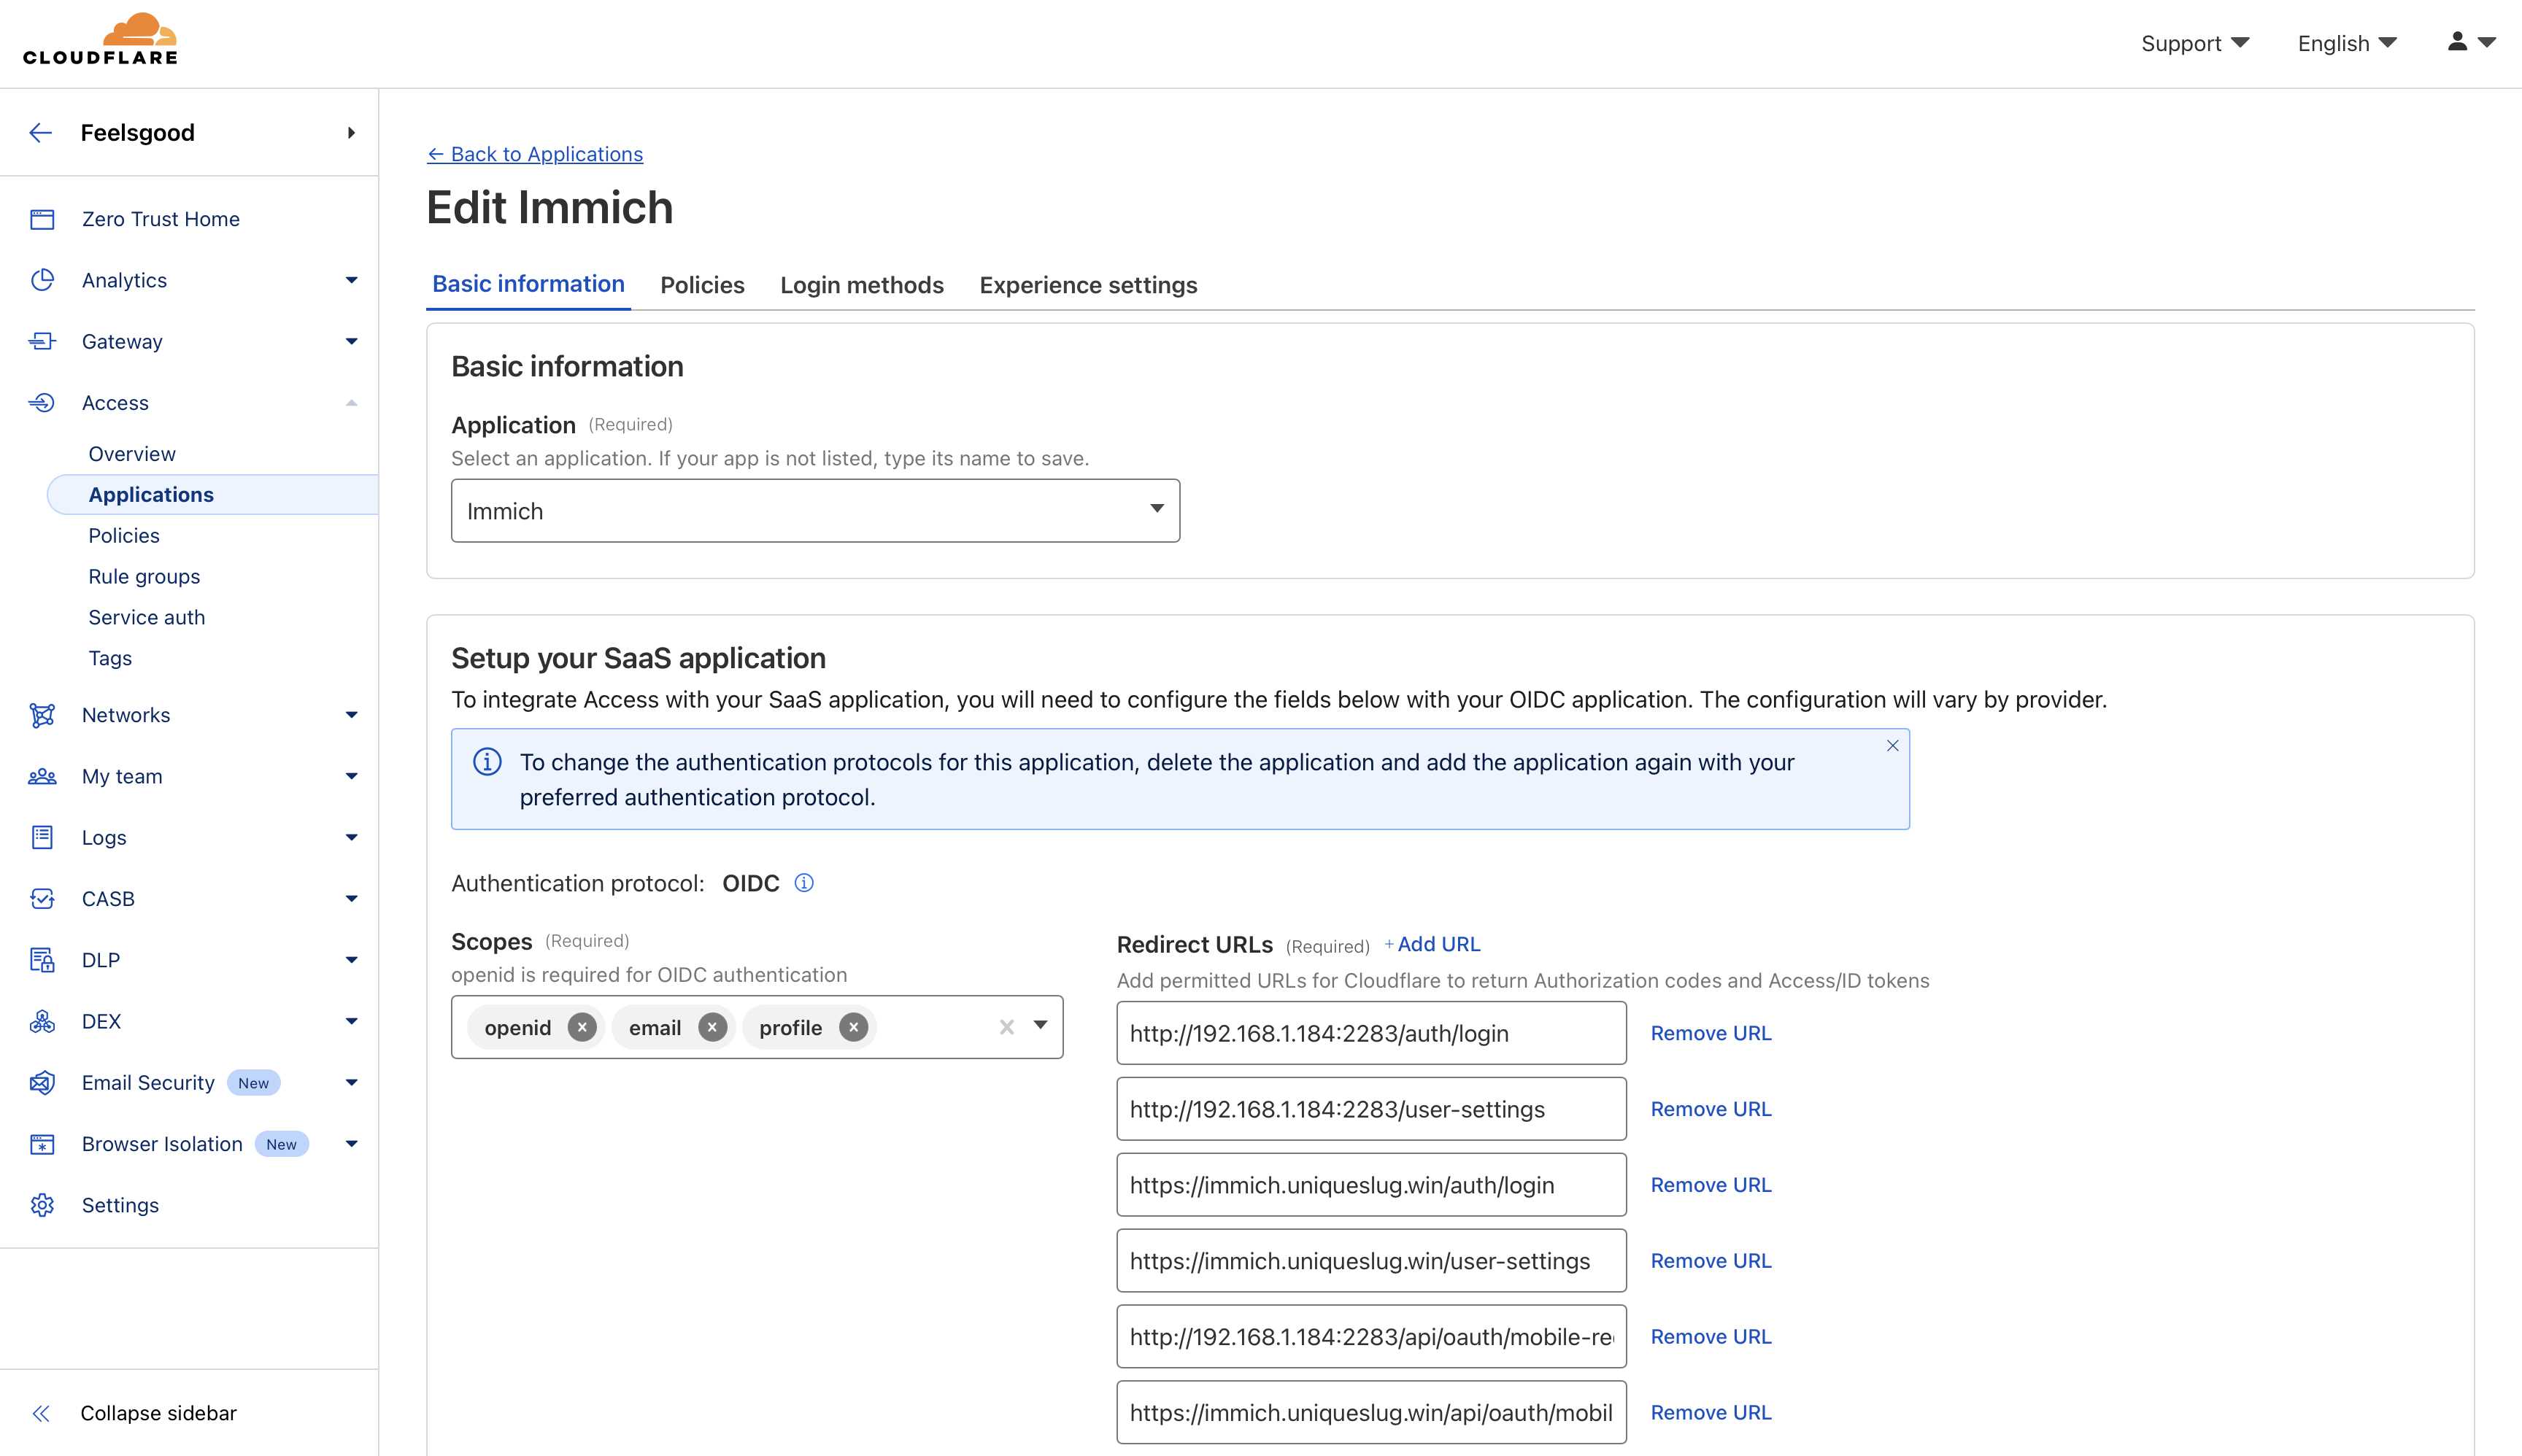Select Applications in the sidebar
This screenshot has height=1456, width=2522.
pyautogui.click(x=212, y=495)
